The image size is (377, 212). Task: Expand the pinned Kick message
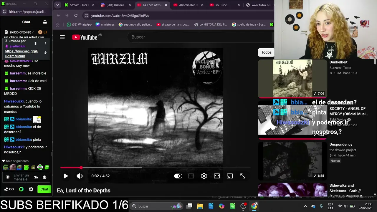point(45,52)
